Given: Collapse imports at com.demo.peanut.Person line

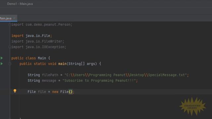Looking at the screenshot, I should (x=10, y=25).
